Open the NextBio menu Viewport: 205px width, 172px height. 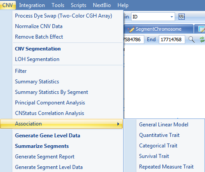(x=102, y=5)
